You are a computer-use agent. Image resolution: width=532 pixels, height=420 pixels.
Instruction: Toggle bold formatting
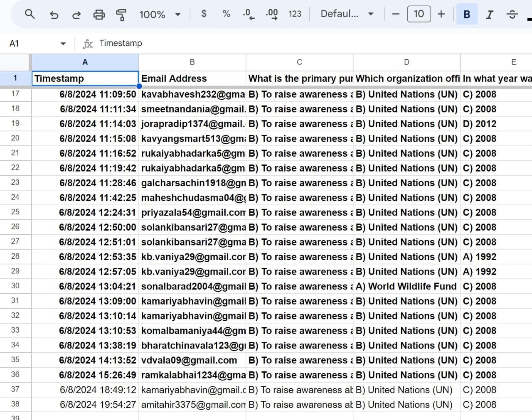pyautogui.click(x=467, y=14)
